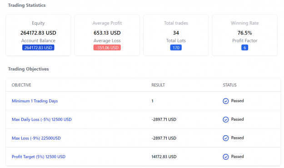Click the Total Lots label

pyautogui.click(x=176, y=41)
